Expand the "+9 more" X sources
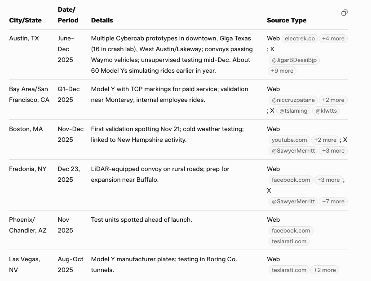The image size is (371, 281). click(x=282, y=70)
